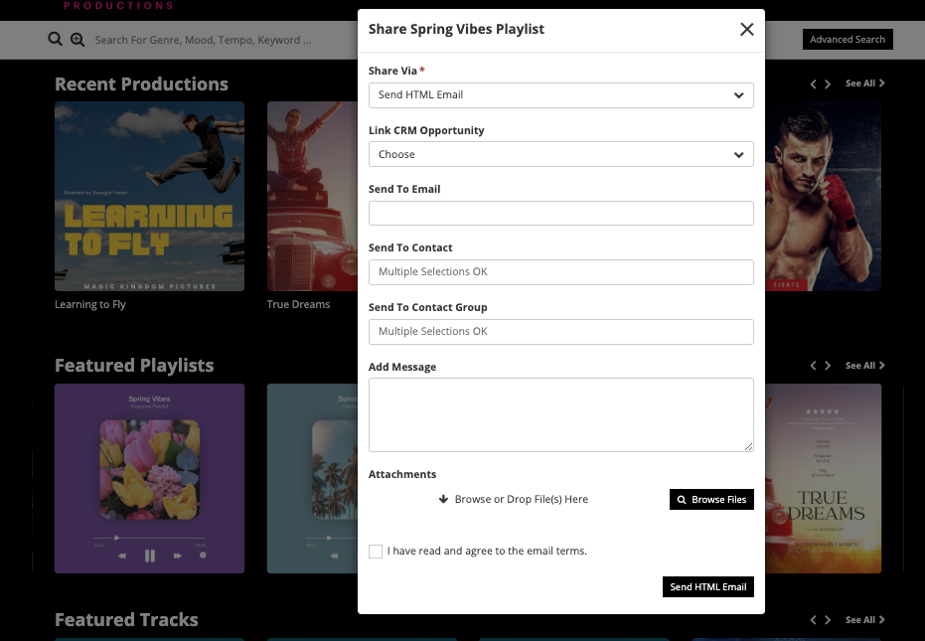
Task: Click next arrow in Recent Productions
Action: point(829,84)
